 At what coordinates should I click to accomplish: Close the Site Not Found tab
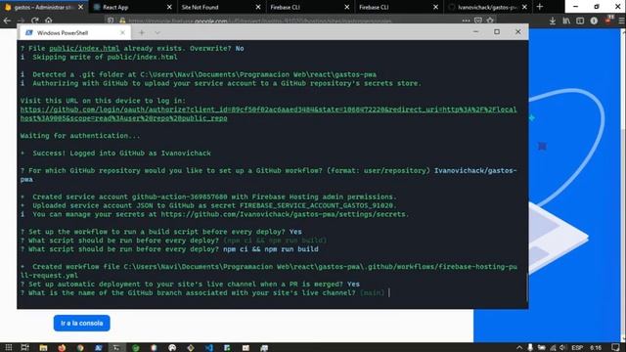pos(258,7)
